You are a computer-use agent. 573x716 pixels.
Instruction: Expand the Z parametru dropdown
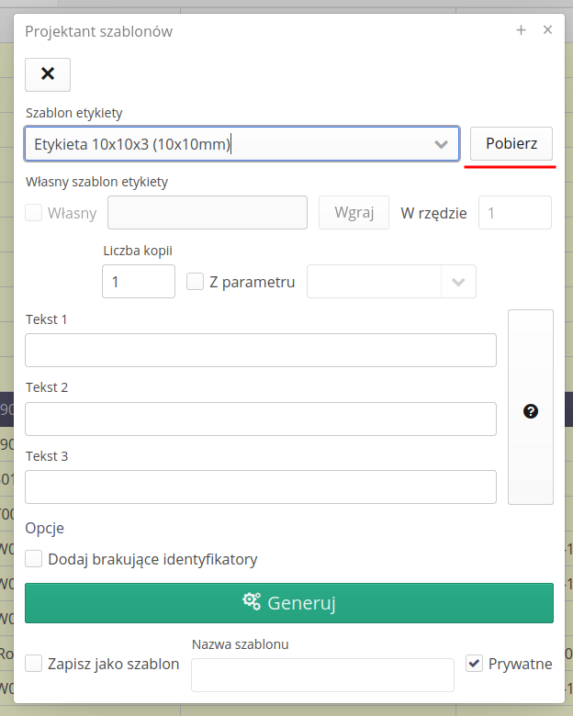[392, 282]
